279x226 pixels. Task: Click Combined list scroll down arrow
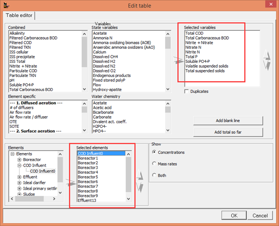click(84, 89)
